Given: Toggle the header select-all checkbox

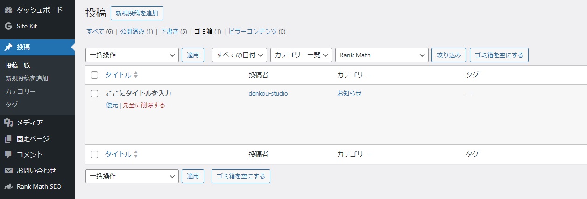Looking at the screenshot, I should (x=94, y=75).
